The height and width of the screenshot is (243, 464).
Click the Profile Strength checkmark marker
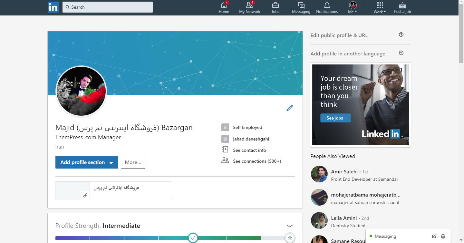pos(193,238)
